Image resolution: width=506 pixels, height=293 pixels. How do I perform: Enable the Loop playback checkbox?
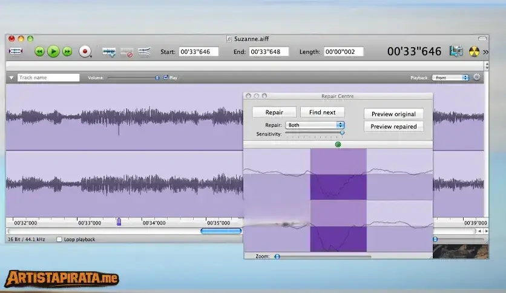[59, 240]
